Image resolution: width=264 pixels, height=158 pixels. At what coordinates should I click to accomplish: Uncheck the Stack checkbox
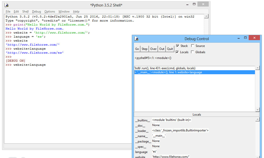pos(178,46)
